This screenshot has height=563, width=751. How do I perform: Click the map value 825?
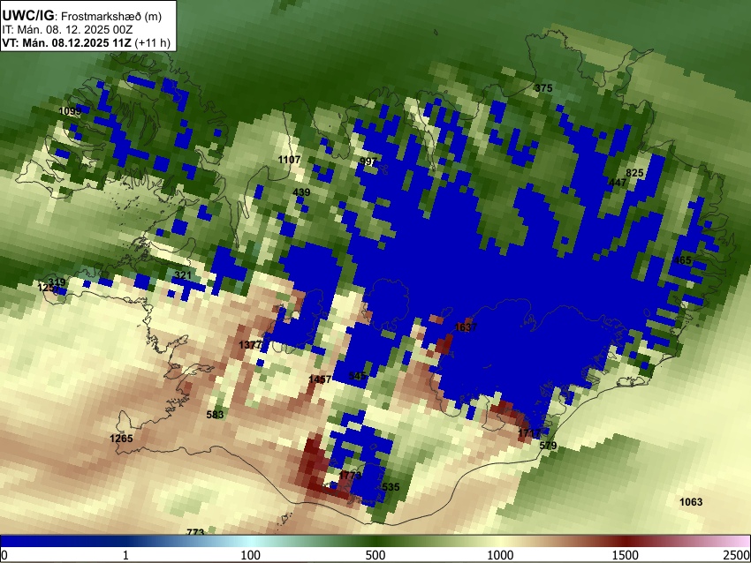click(x=634, y=173)
